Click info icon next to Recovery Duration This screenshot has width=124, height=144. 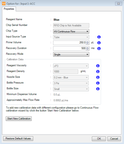[99, 48]
